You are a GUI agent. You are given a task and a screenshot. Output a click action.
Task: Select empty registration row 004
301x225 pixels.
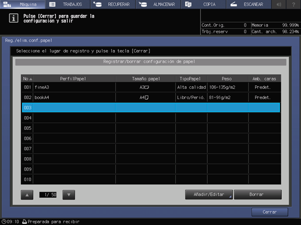pos(151,118)
